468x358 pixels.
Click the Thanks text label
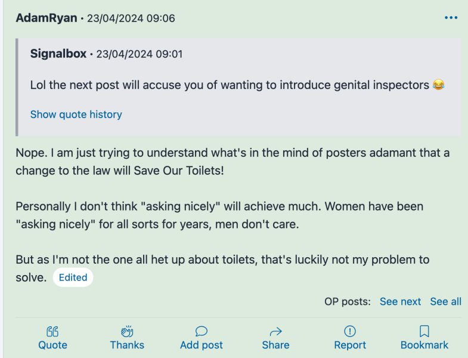[127, 345]
